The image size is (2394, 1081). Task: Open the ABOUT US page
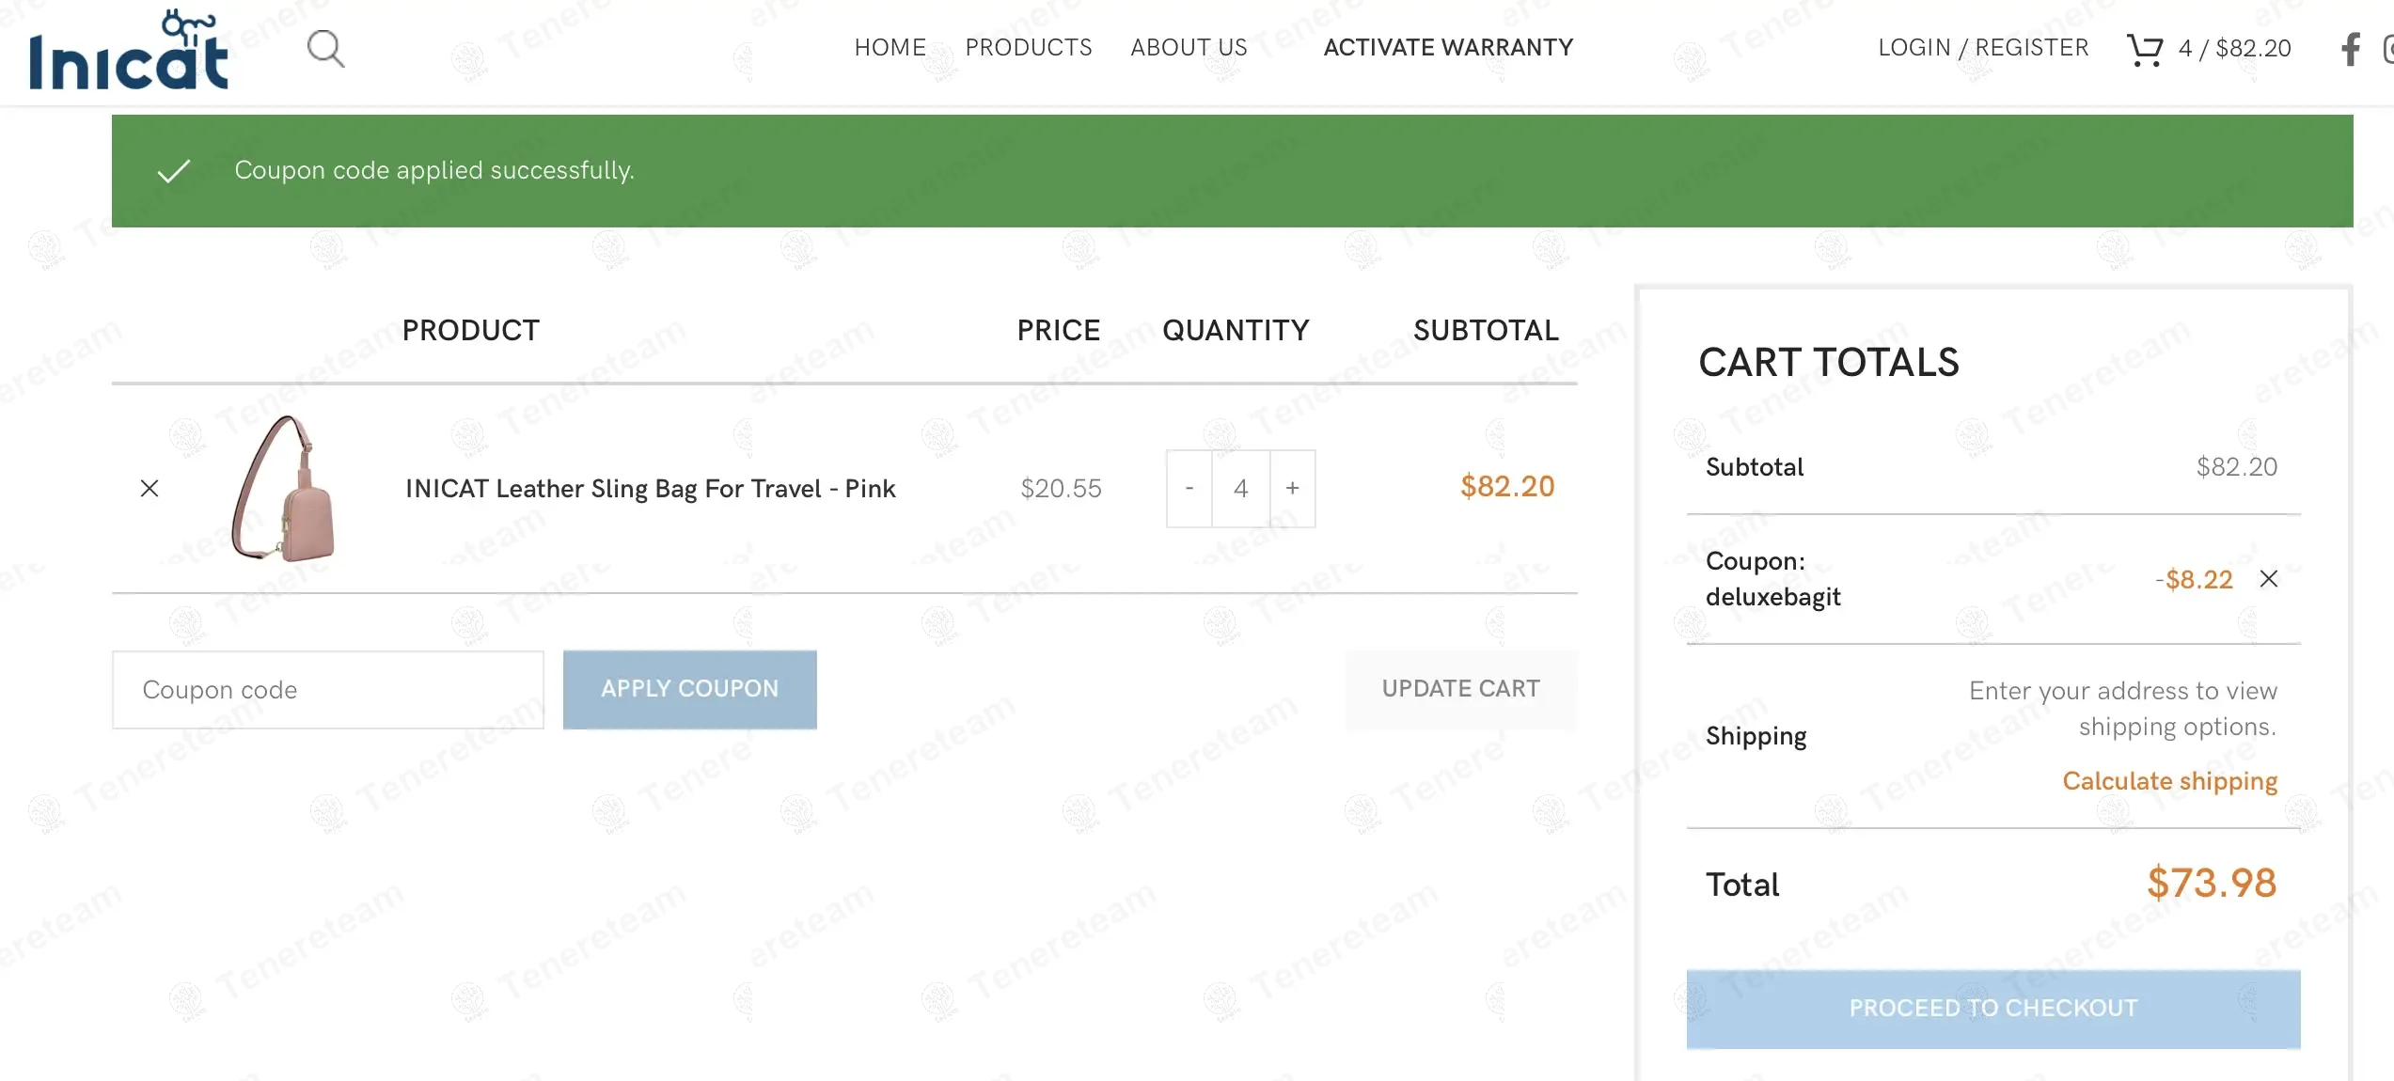point(1189,47)
